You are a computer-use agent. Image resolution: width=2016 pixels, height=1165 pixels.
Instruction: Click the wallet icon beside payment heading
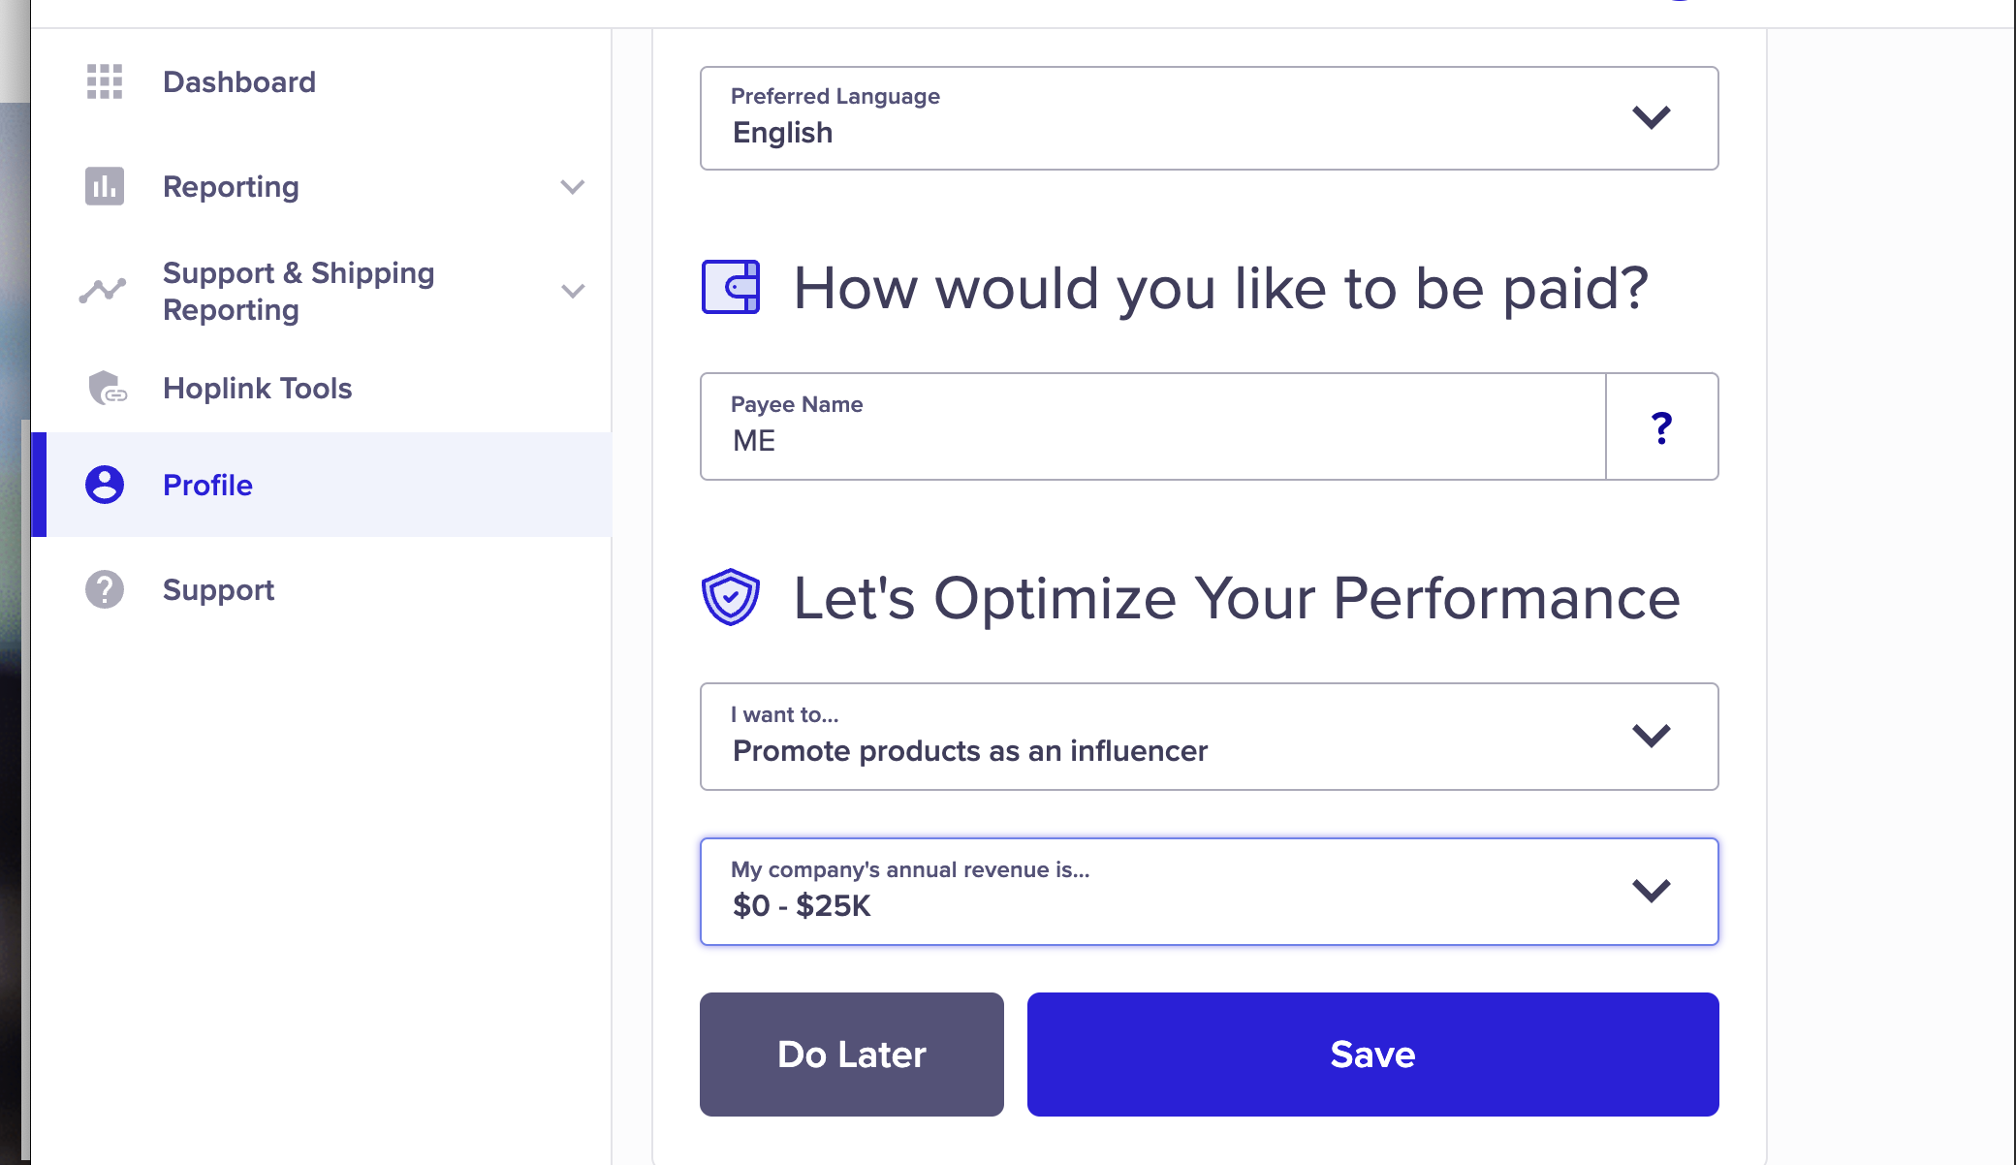(731, 287)
